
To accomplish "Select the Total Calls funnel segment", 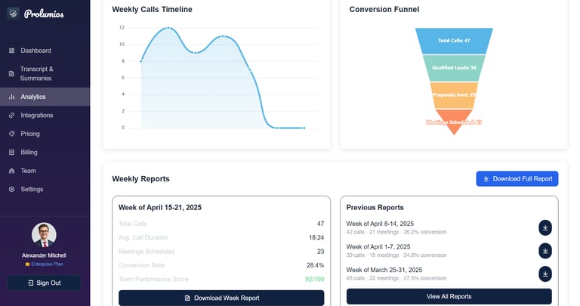I will 454,40.
